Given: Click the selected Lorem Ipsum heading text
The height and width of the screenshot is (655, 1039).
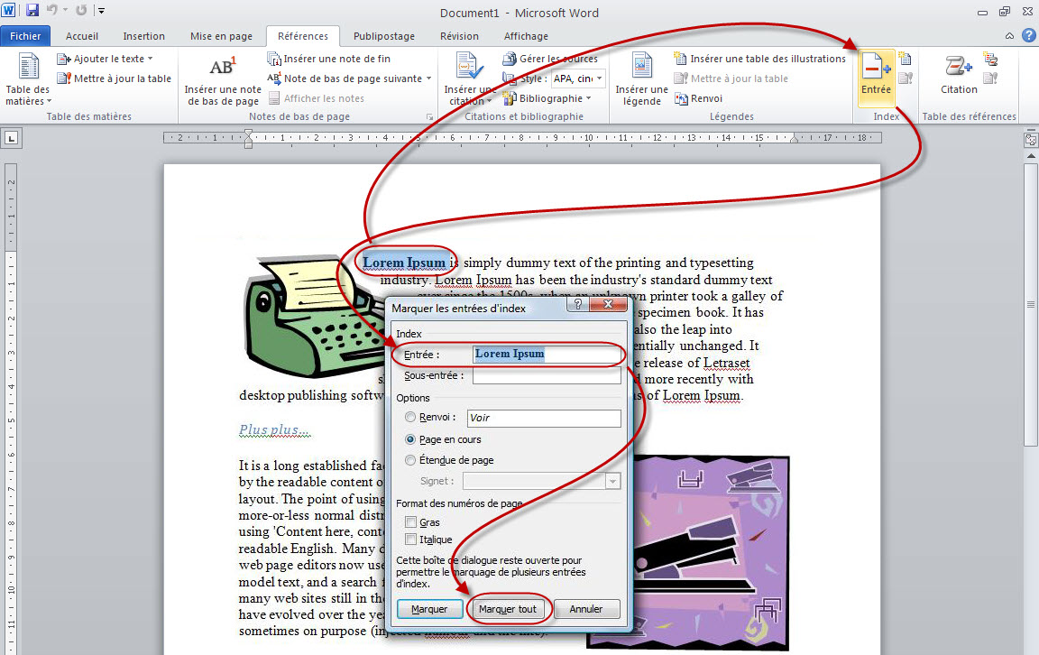Looking at the screenshot, I should 404,263.
